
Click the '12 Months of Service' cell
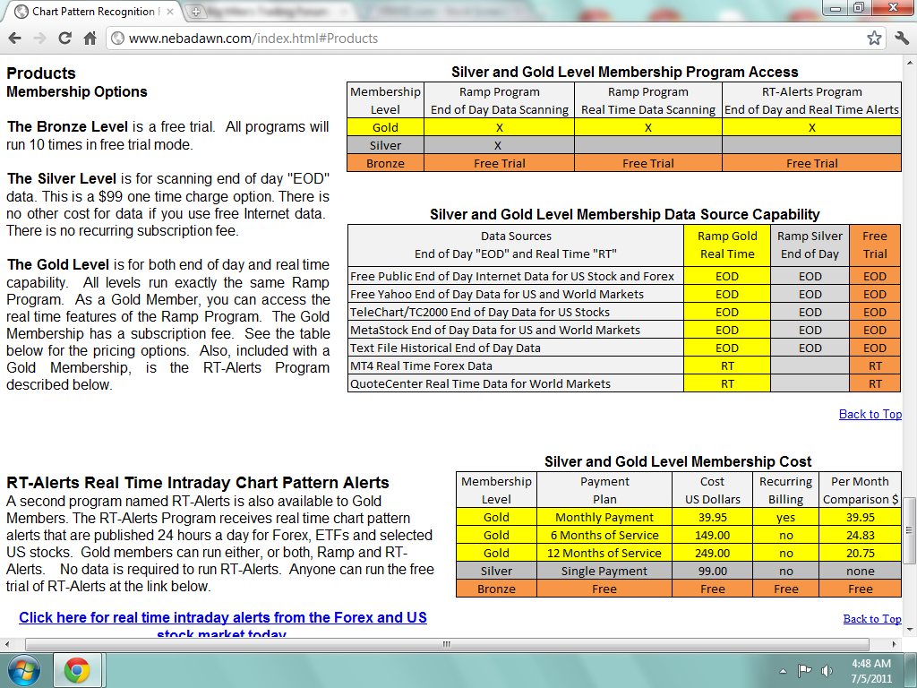pos(604,553)
